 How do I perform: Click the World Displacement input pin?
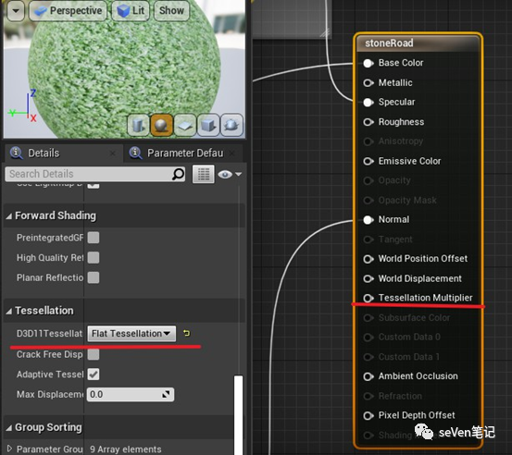[368, 278]
